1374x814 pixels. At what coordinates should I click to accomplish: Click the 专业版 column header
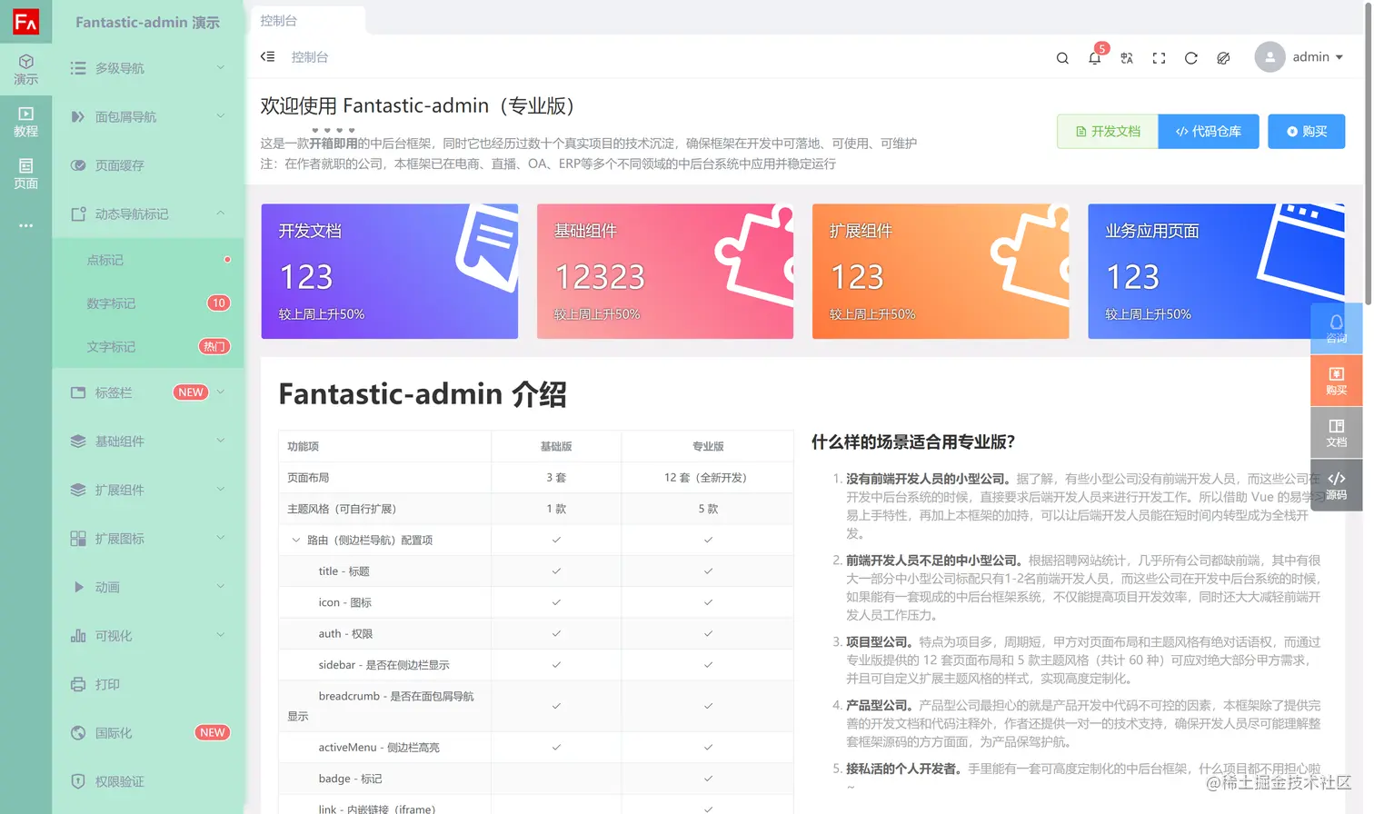pos(708,446)
